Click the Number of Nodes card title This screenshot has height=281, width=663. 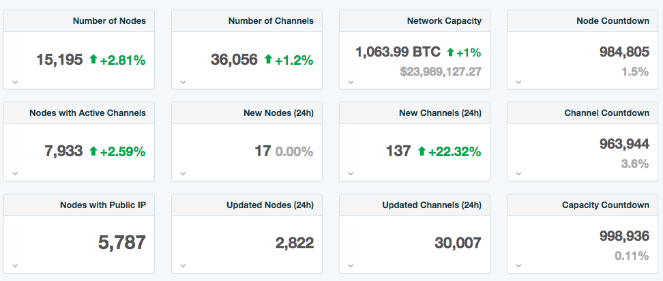[109, 21]
